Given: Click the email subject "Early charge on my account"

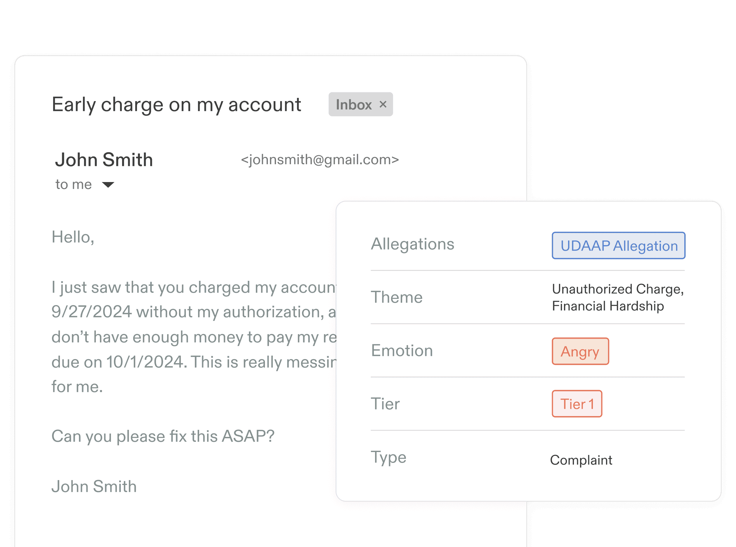Looking at the screenshot, I should [x=176, y=105].
